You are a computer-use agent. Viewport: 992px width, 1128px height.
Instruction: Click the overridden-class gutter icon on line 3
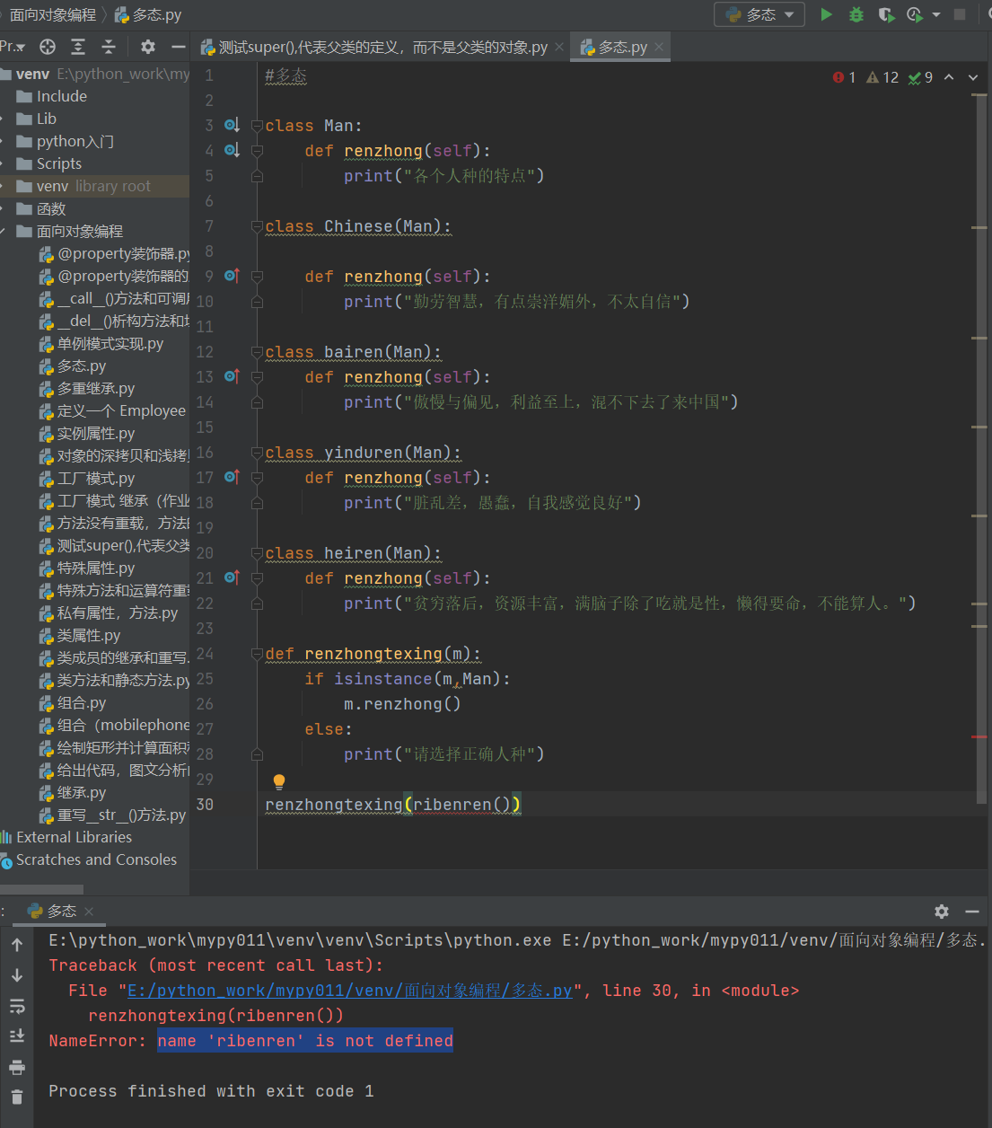[x=232, y=125]
